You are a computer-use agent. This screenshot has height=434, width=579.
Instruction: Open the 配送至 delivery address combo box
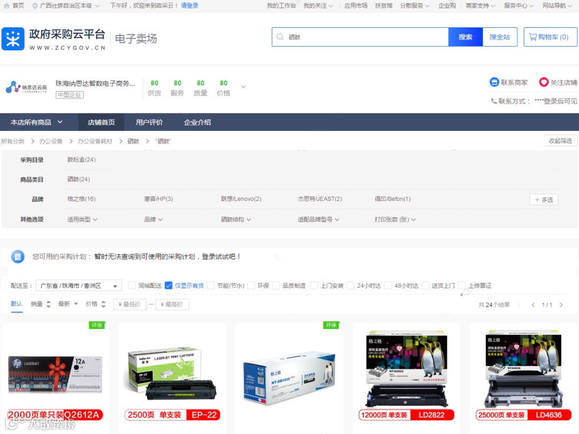click(79, 286)
